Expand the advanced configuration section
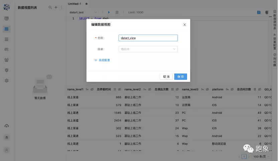Screen dimensions: 278x161 pyautogui.click(x=102, y=60)
